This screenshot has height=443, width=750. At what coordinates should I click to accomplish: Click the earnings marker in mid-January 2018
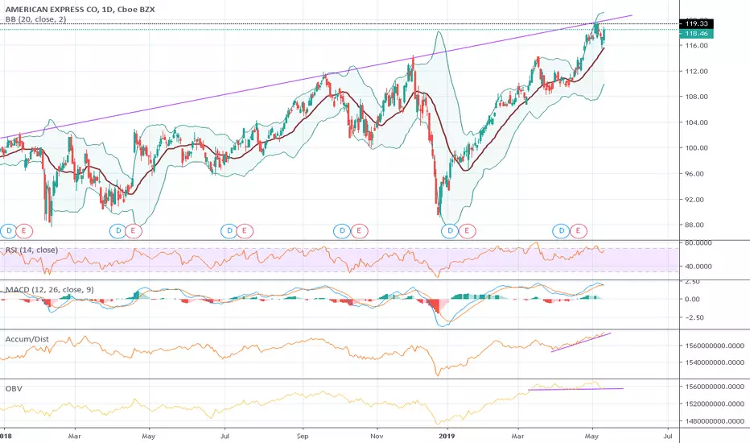click(24, 231)
